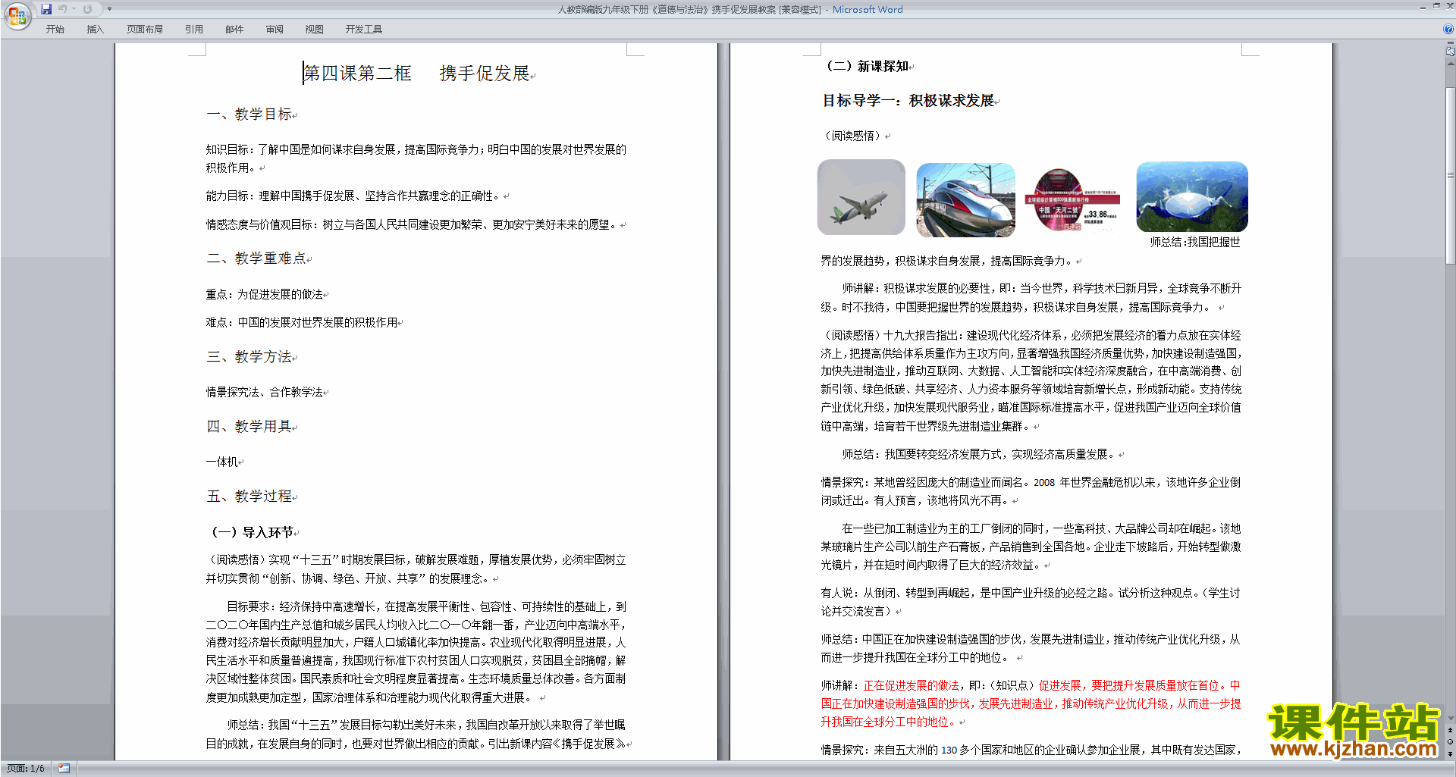Click the macro recording status bar icon
Image resolution: width=1456 pixels, height=777 pixels.
click(x=64, y=769)
